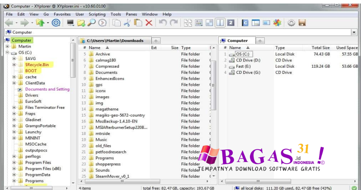Viewport: 361px width, 190px height.
Task: Open the Back button history dropdown
Action: 16,23
